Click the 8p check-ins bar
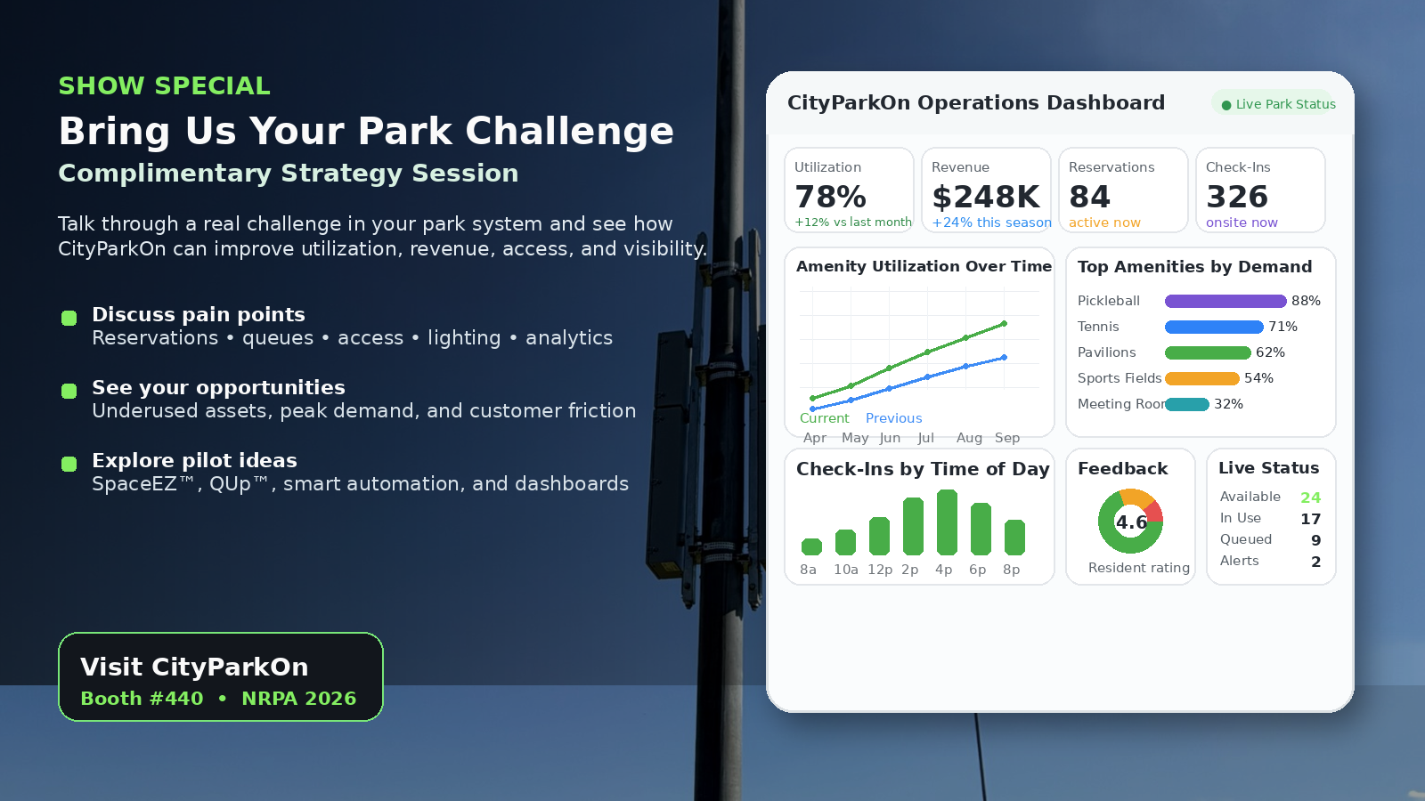 pos(1014,538)
